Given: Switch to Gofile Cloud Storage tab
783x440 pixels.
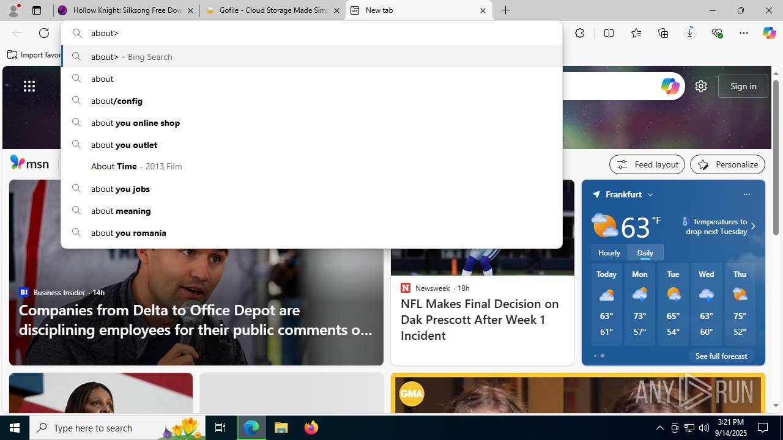Looking at the screenshot, I should coord(273,10).
